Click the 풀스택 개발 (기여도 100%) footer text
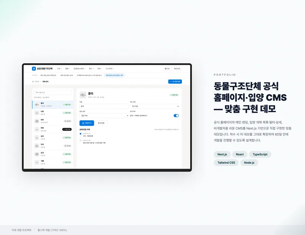The image size is (305, 235). 52,230
